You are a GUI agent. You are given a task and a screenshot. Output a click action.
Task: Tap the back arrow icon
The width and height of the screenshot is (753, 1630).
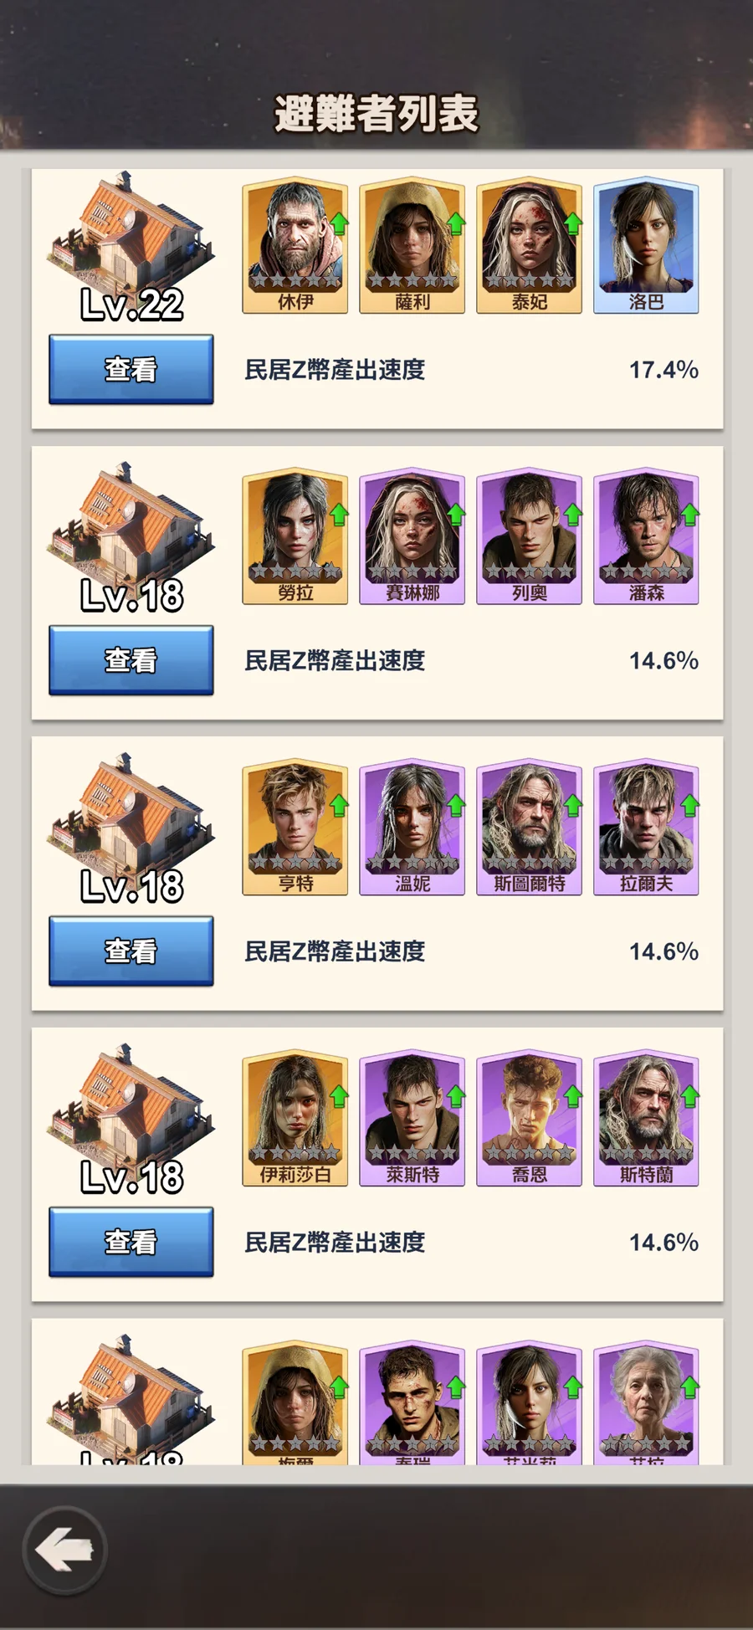(64, 1550)
